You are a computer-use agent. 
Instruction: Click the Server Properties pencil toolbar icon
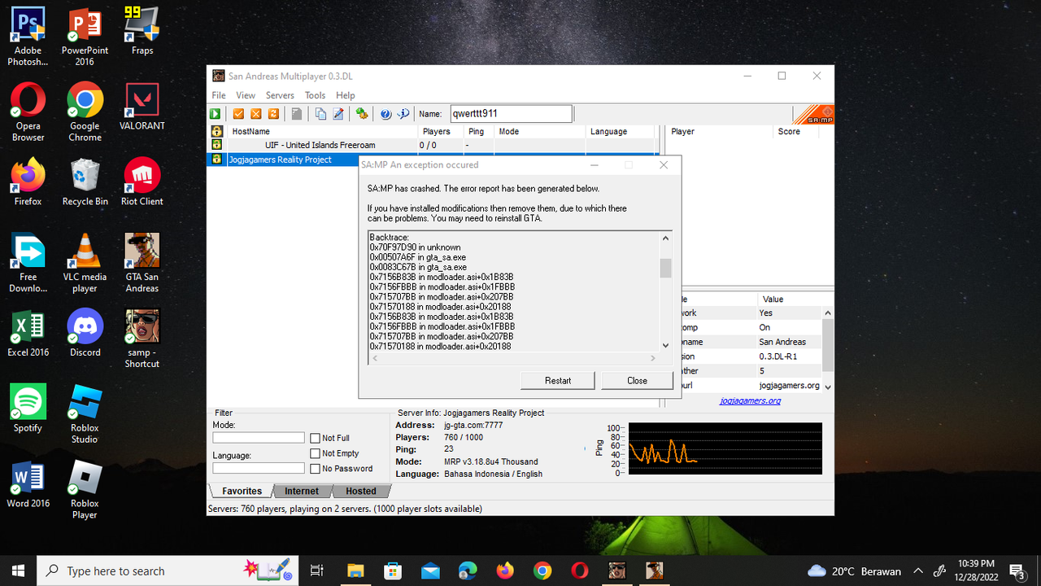(x=338, y=115)
